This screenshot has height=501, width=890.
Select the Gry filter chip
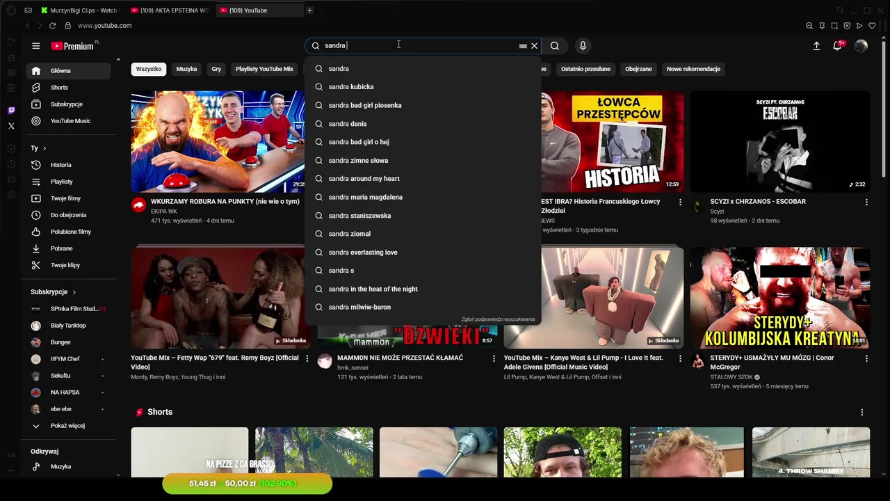pyautogui.click(x=216, y=69)
